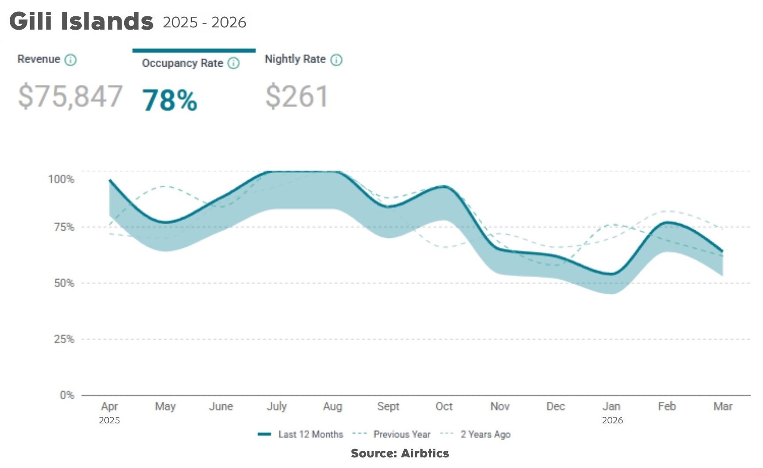The height and width of the screenshot is (468, 763).
Task: Click the Occupancy Rate info icon
Action: 233,63
